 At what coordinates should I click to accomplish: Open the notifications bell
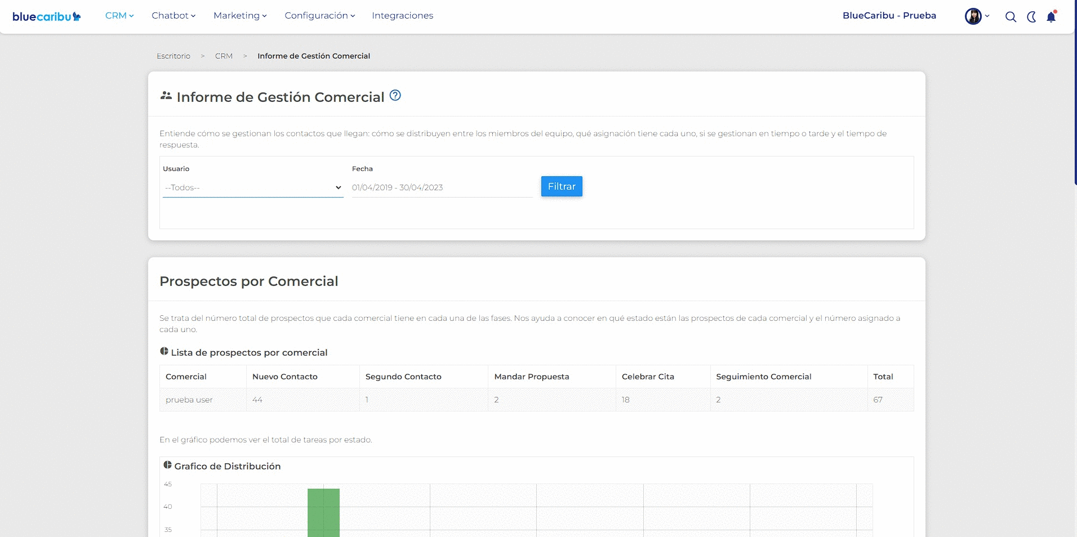(x=1051, y=16)
